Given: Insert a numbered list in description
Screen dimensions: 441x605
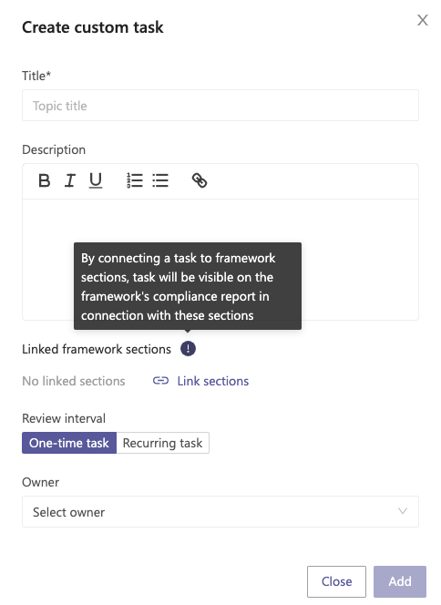Looking at the screenshot, I should [x=135, y=180].
